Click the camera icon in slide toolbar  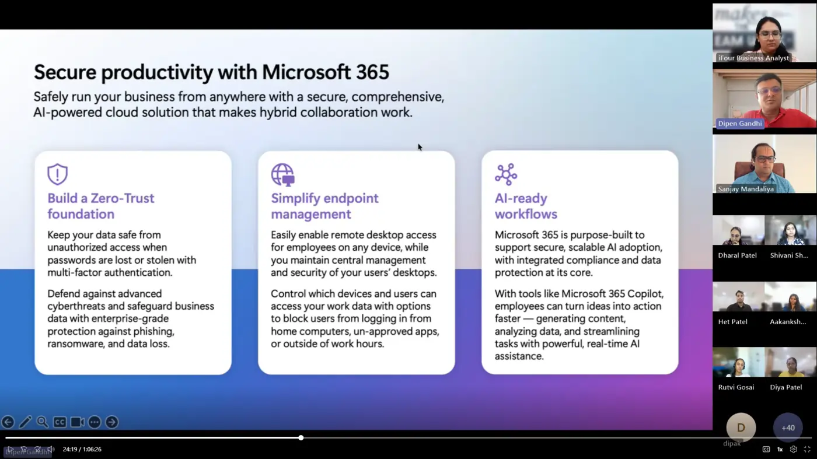point(77,422)
